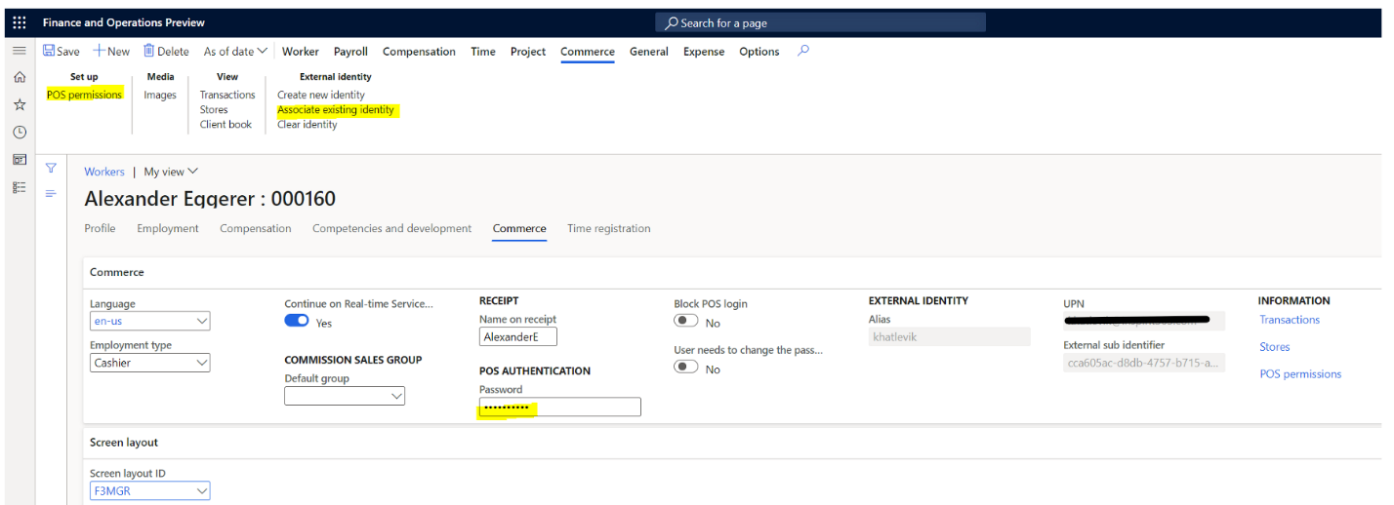Disable Continue on Real-time Service toggle
Image resolution: width=1394 pixels, height=505 pixels.
pos(297,321)
